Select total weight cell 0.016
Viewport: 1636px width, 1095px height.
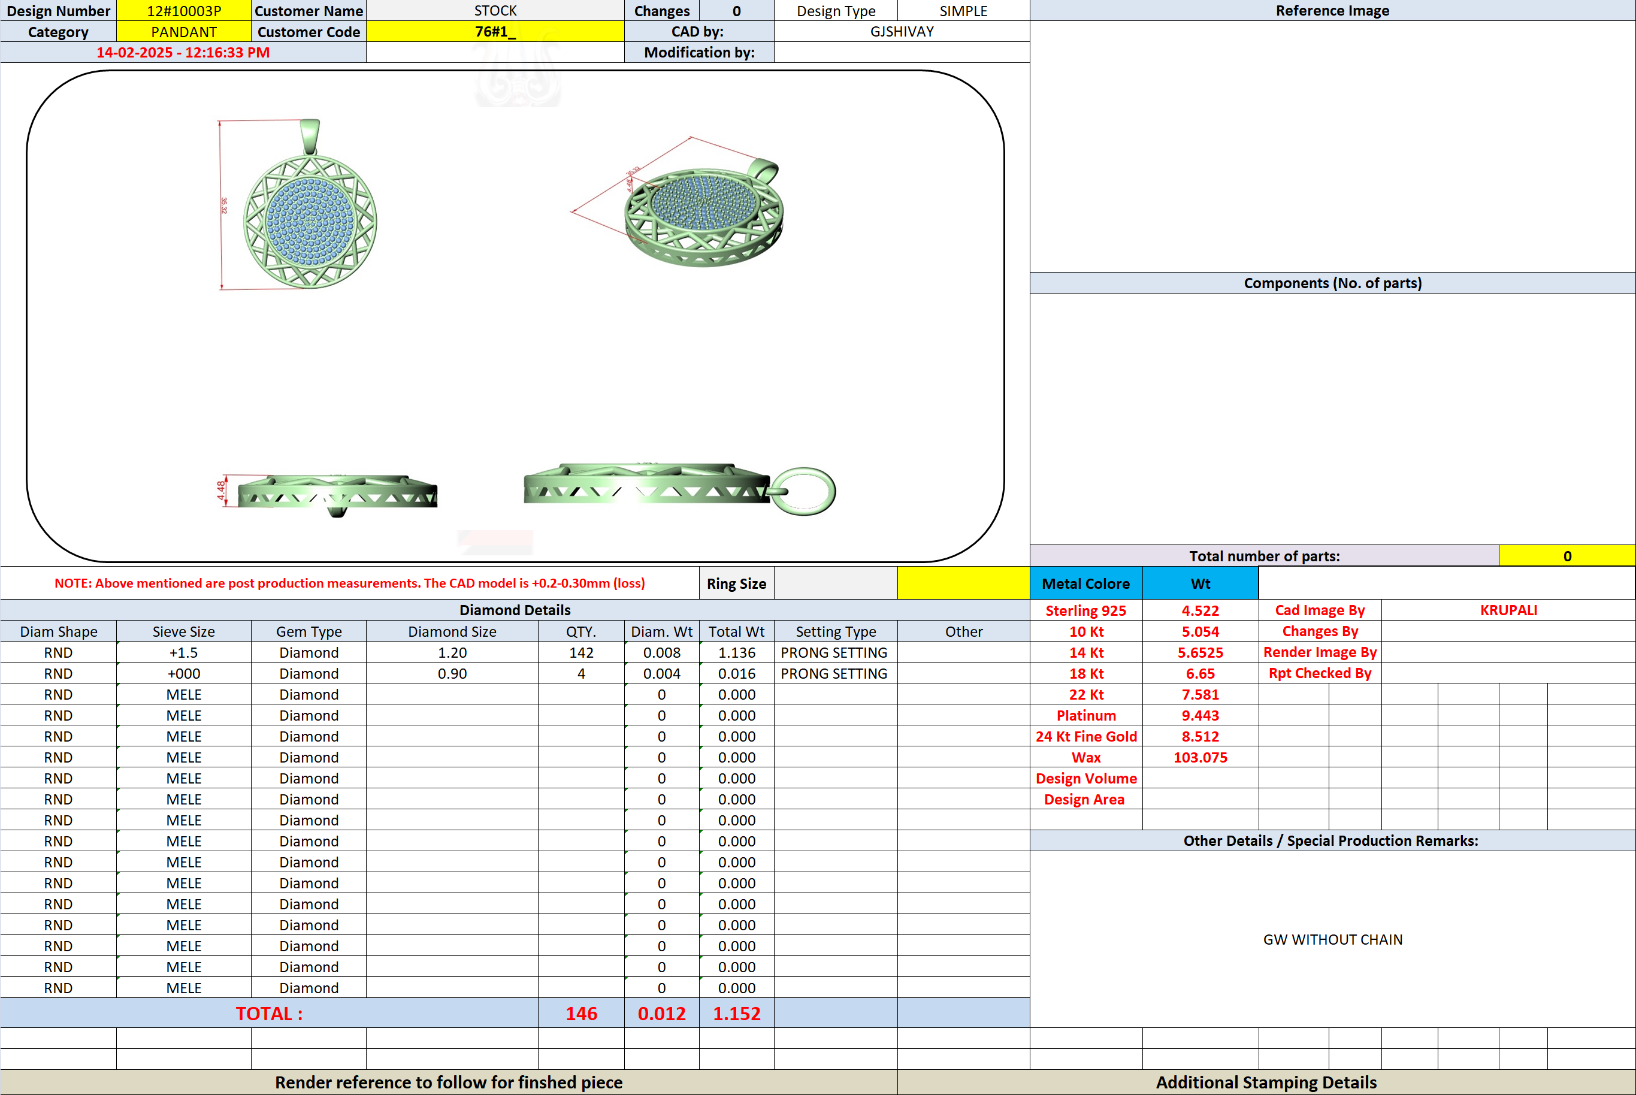click(x=737, y=673)
